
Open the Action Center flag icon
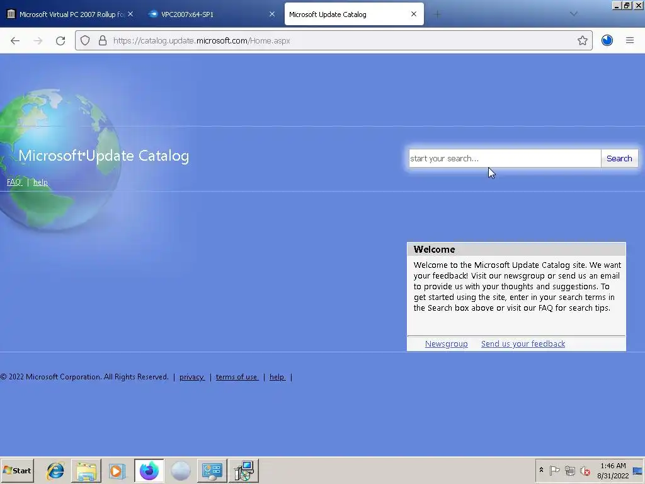(x=554, y=470)
